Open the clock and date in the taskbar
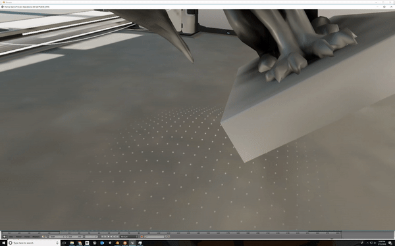Screen dimensions: 395x246 (382, 243)
